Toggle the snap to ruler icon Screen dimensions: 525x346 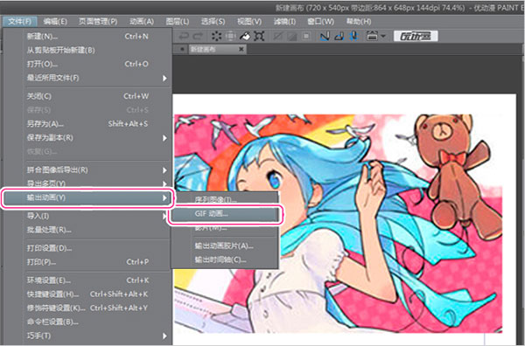tap(325, 36)
